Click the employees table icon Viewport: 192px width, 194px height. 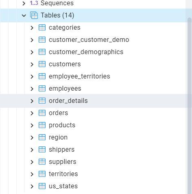point(42,89)
